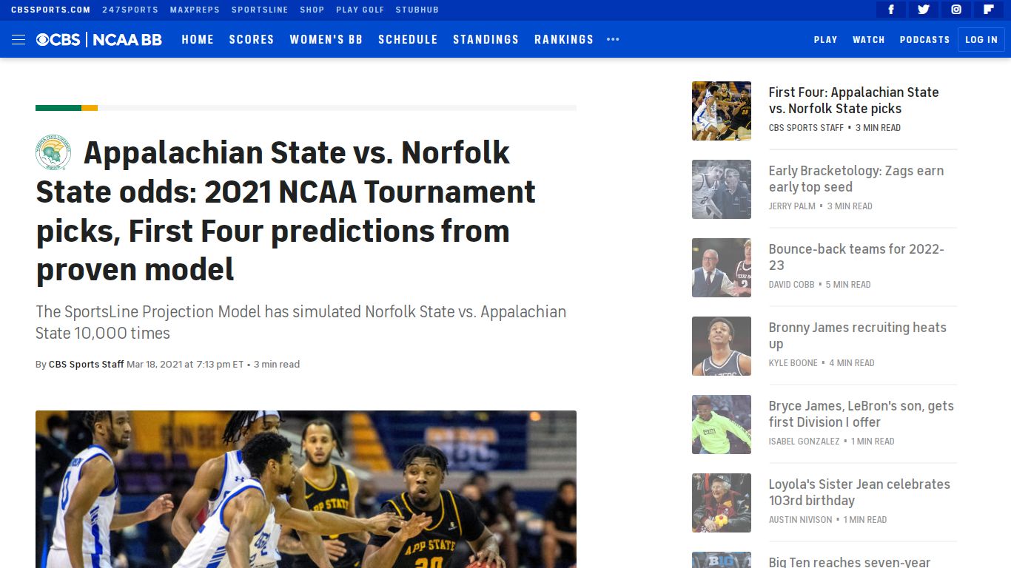This screenshot has height=568, width=1011.
Task: Visit 247SPORTS top bar link
Action: (130, 10)
